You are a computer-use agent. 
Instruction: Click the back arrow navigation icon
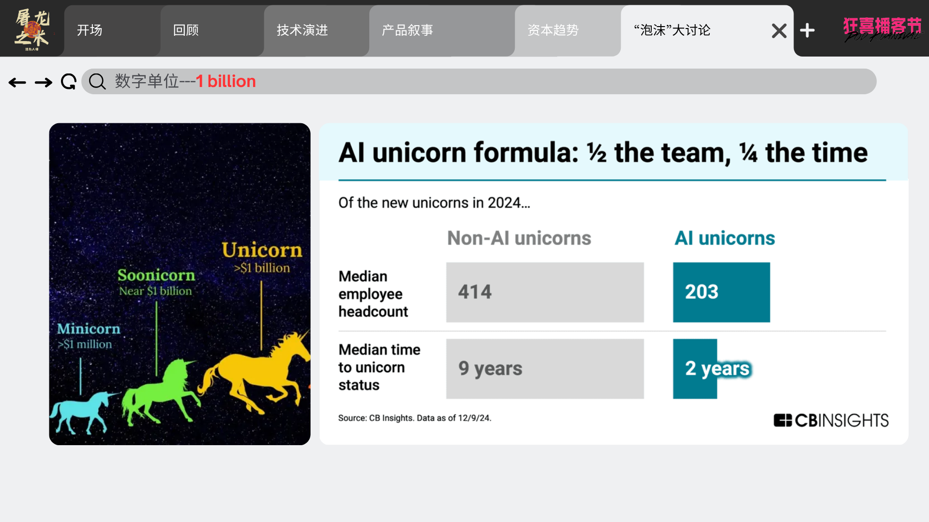pos(17,83)
